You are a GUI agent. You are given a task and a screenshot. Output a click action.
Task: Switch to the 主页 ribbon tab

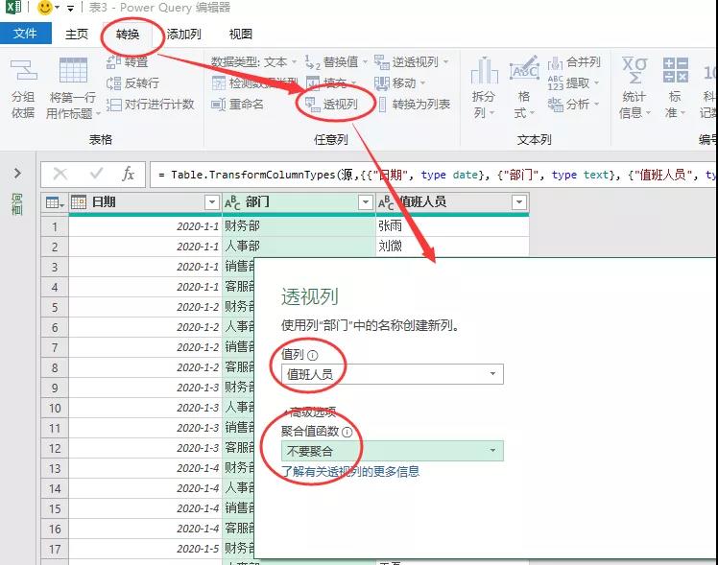pos(77,35)
